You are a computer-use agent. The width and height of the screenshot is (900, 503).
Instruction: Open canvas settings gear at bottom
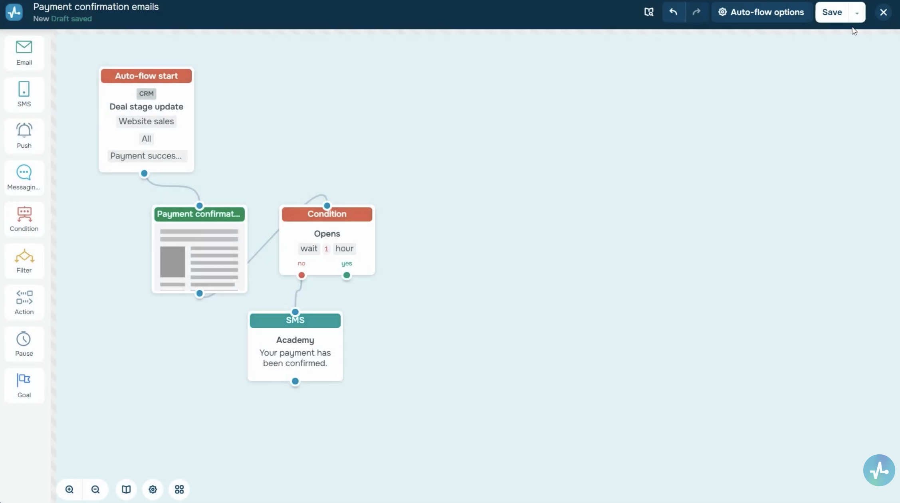coord(153,489)
